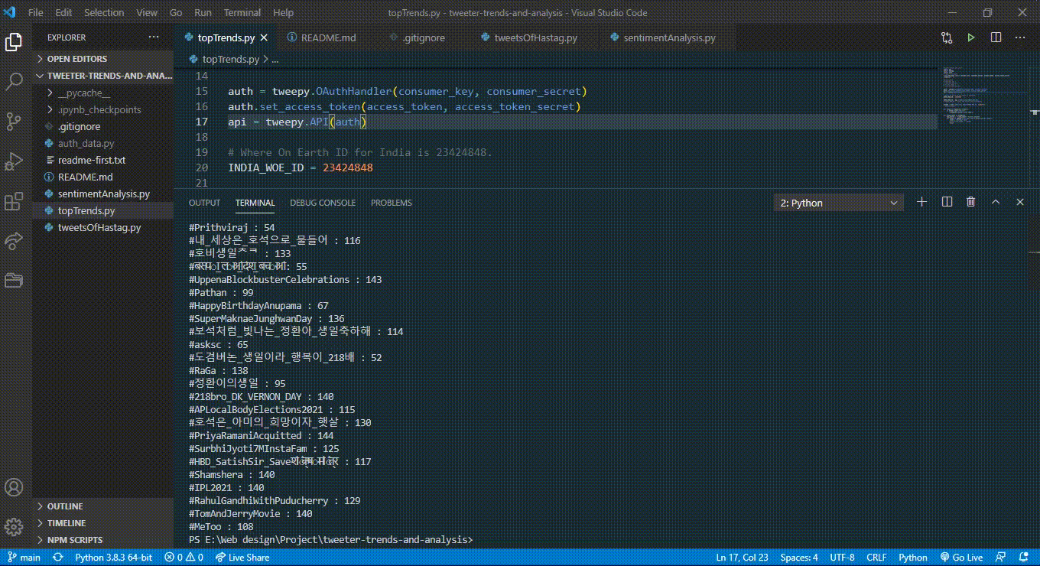Viewport: 1040px width, 566px height.
Task: Open Accounts menu in activity bar
Action: tap(14, 487)
